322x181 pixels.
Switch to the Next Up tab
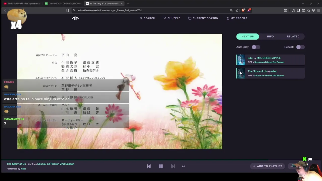(x=248, y=36)
